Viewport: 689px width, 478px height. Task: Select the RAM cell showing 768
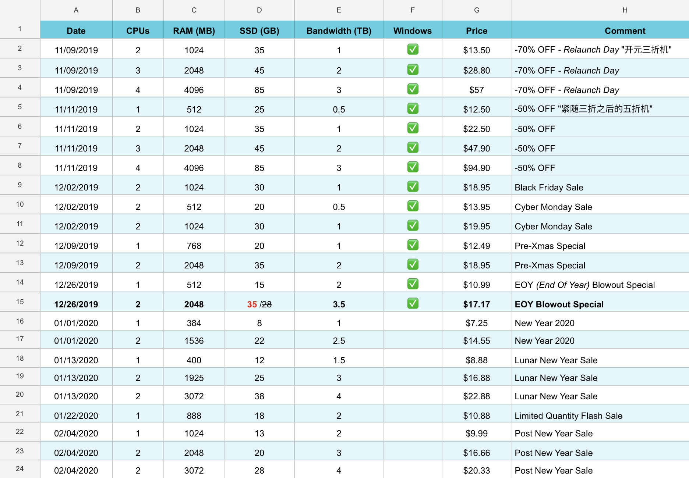click(194, 244)
